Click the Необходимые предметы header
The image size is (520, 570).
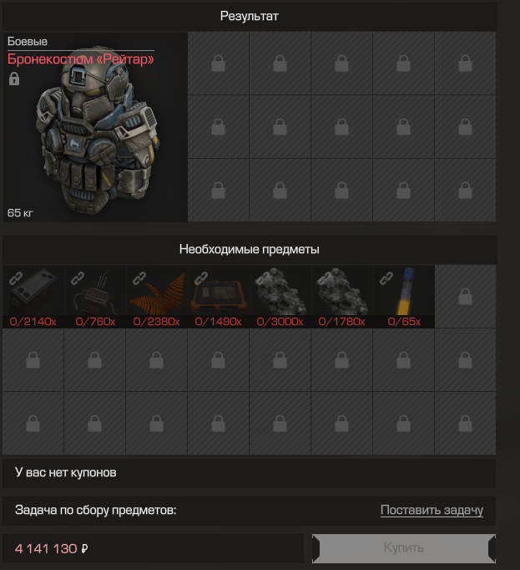[250, 249]
